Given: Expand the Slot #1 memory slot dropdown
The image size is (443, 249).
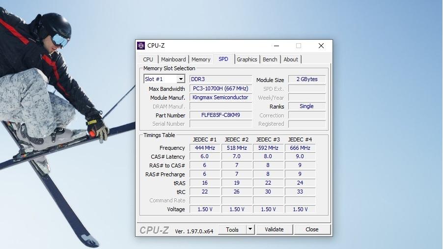Looking at the screenshot, I should [180, 79].
